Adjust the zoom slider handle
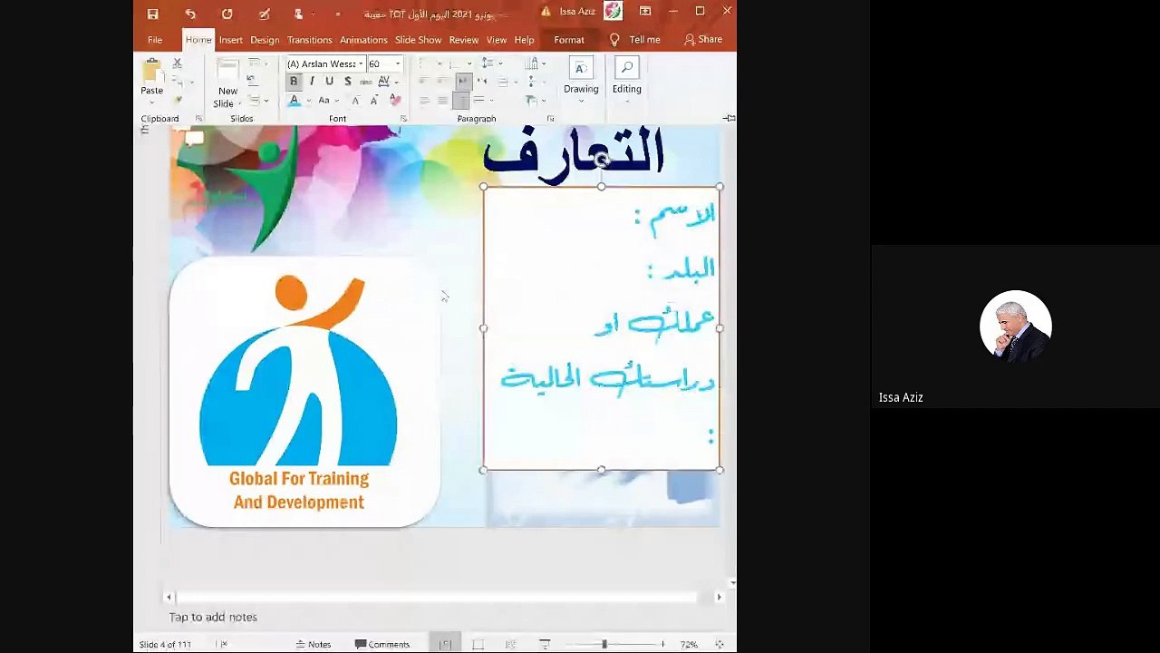Viewport: 1160px width, 653px height. tap(604, 644)
